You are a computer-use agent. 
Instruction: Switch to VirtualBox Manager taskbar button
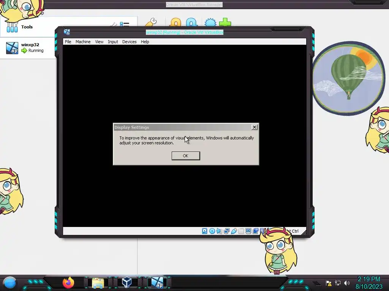pos(127,282)
